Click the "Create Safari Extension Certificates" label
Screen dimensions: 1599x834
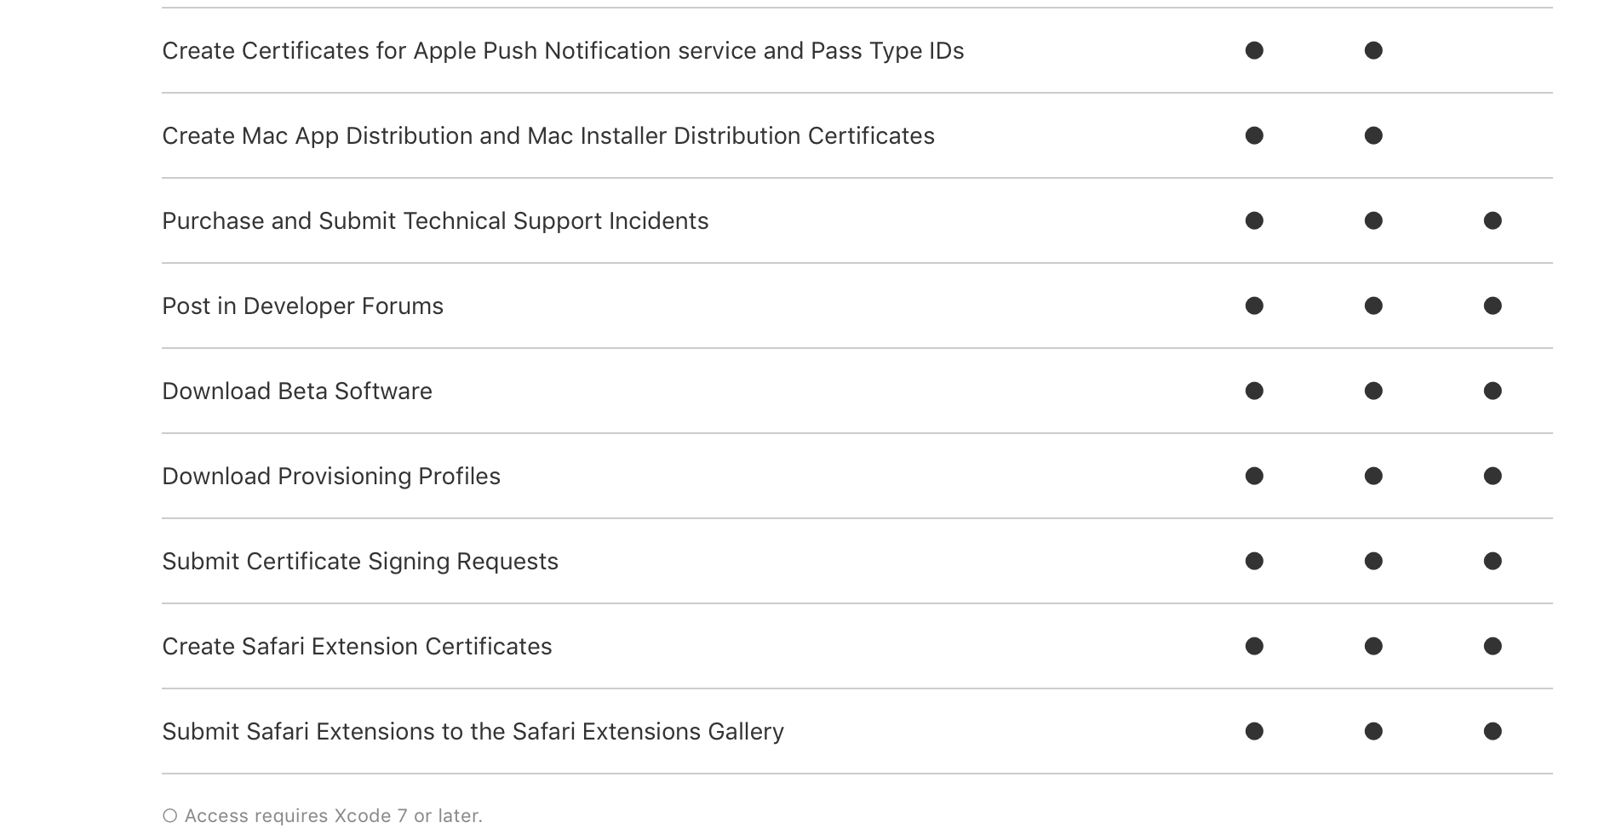tap(357, 647)
